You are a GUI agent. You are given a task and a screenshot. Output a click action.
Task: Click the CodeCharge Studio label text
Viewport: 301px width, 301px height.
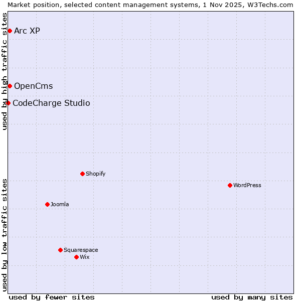[51, 103]
